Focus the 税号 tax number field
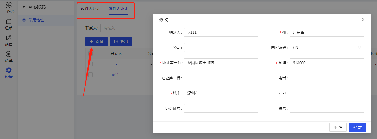The image size is (377, 139). [327, 108]
